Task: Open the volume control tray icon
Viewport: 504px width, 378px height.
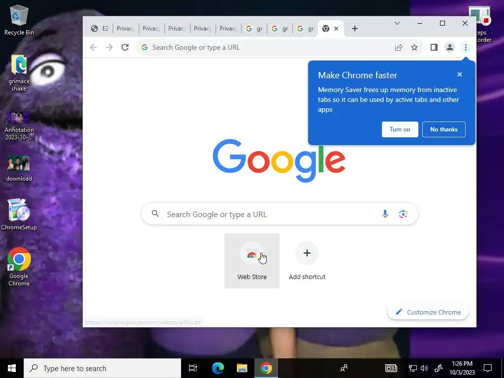Action: click(x=424, y=368)
